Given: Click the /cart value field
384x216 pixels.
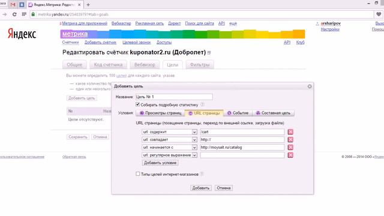Looking at the screenshot, I should (x=242, y=132).
